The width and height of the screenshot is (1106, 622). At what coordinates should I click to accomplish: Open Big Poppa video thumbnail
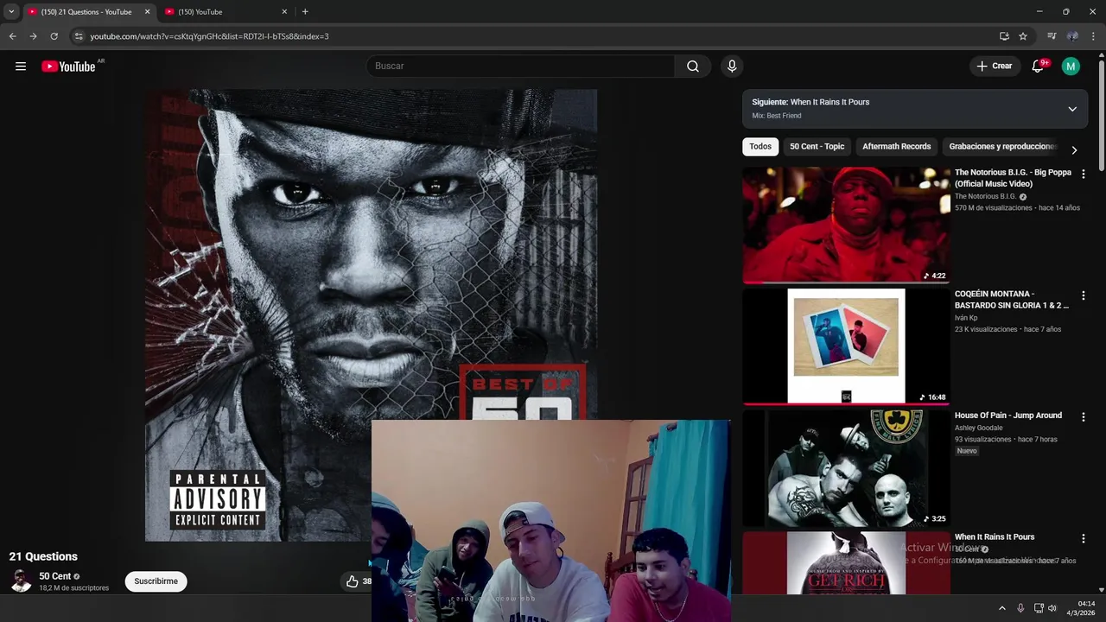tap(846, 225)
